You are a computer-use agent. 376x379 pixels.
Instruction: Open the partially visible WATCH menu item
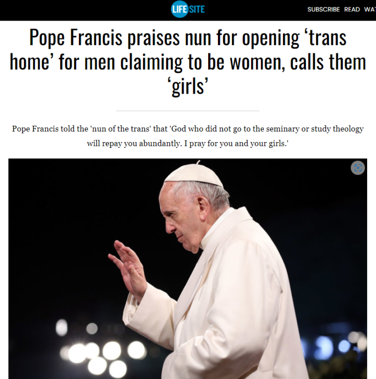(370, 9)
